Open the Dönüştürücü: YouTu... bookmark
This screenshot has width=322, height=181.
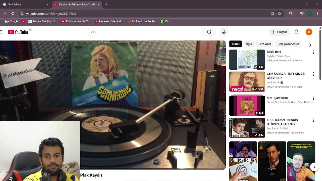click(x=76, y=21)
